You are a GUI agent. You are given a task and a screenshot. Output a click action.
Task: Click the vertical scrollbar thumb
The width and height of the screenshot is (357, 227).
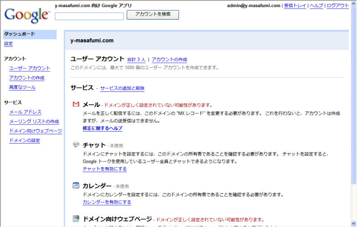pyautogui.click(x=353, y=95)
